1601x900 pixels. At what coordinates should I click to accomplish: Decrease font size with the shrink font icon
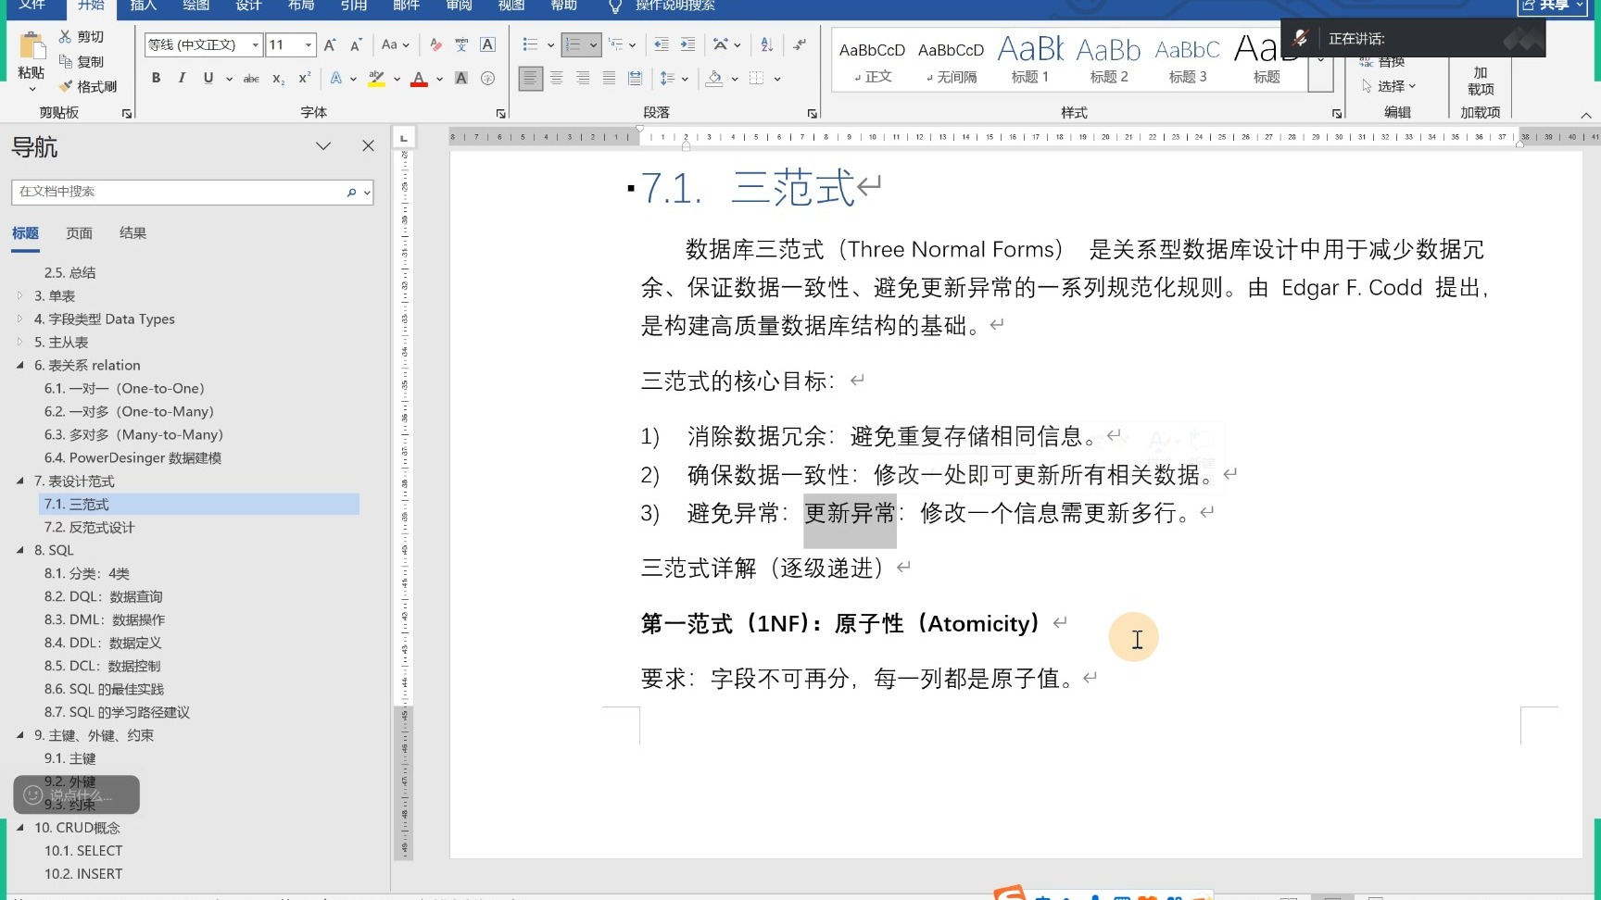point(356,44)
